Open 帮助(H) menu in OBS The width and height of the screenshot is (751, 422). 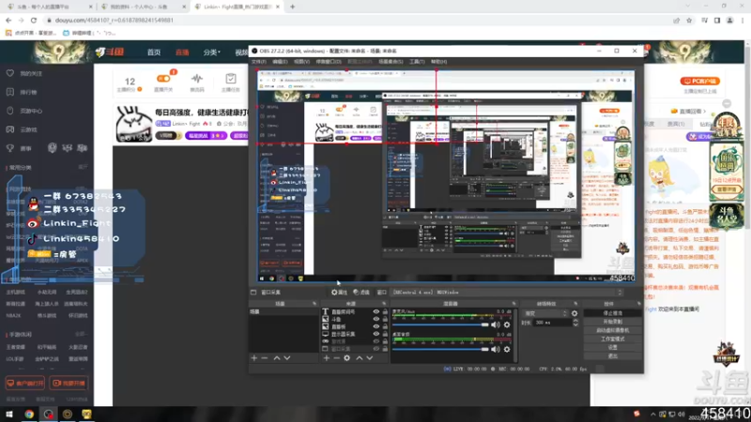coord(438,62)
